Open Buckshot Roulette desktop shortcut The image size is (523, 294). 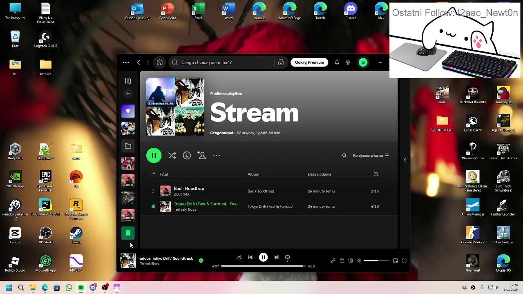[473, 96]
